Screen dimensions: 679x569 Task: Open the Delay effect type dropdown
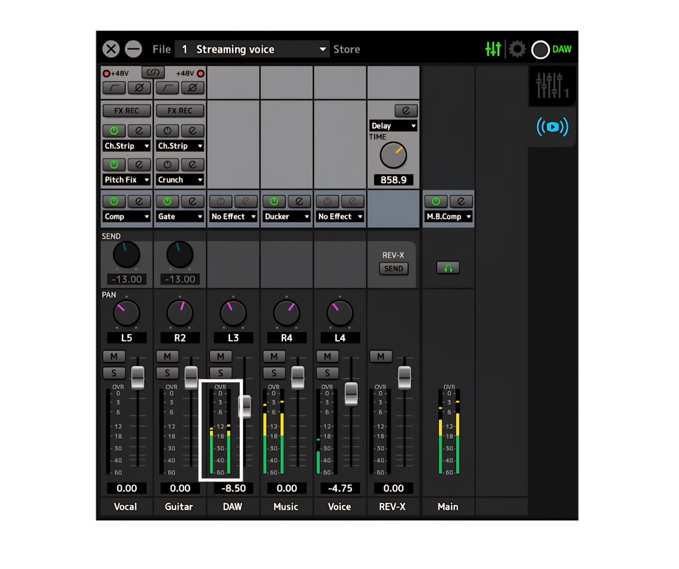tap(393, 126)
